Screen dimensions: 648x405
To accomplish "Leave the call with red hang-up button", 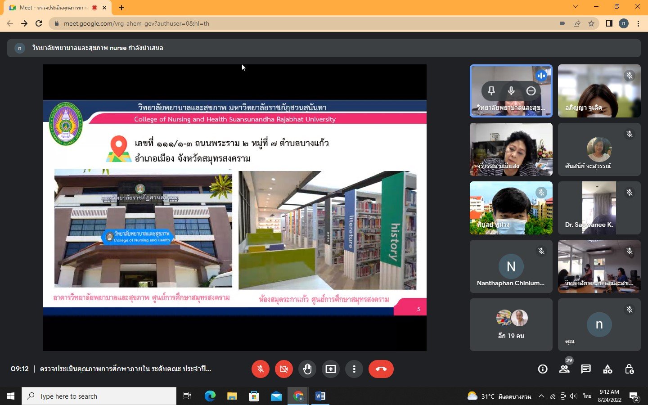I will [x=381, y=369].
